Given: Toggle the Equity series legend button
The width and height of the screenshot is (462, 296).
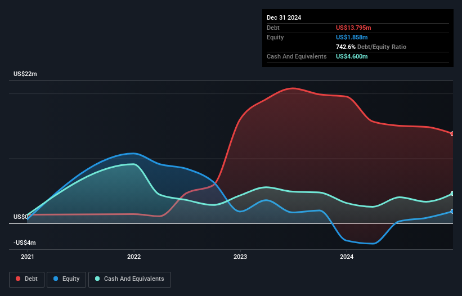Looking at the screenshot, I should pos(66,279).
